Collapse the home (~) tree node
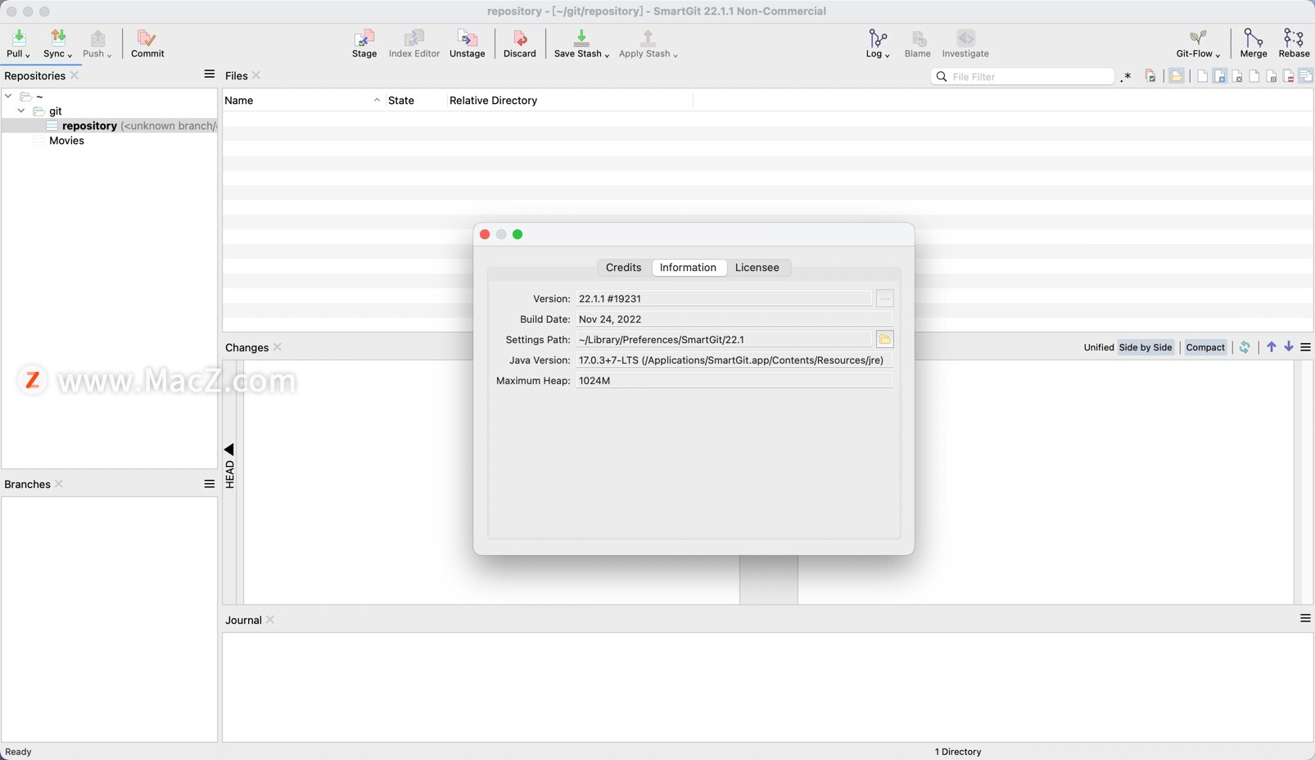 [8, 96]
